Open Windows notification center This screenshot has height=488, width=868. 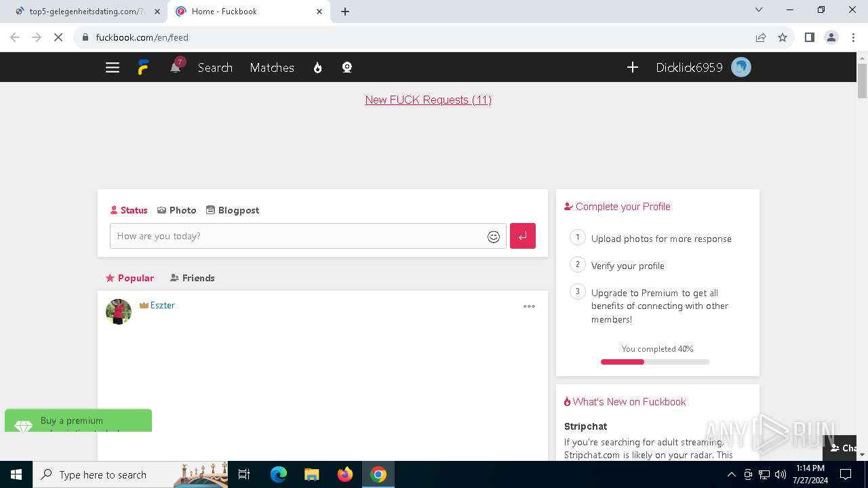846,474
